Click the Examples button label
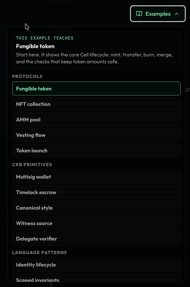The image size is (190, 287). point(158,14)
